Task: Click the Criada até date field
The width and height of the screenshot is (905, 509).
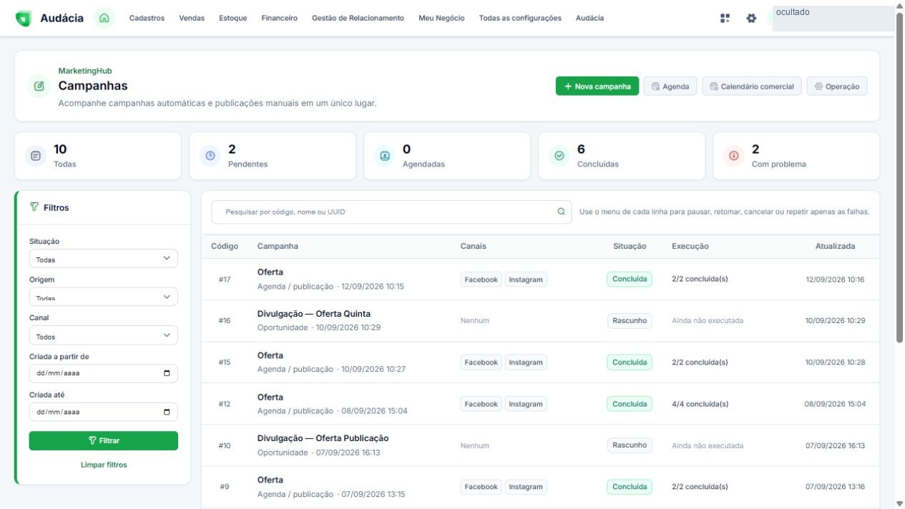Action: [104, 412]
